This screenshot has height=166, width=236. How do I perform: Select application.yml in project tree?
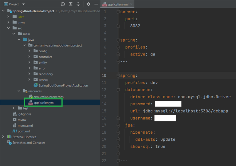point(45,103)
